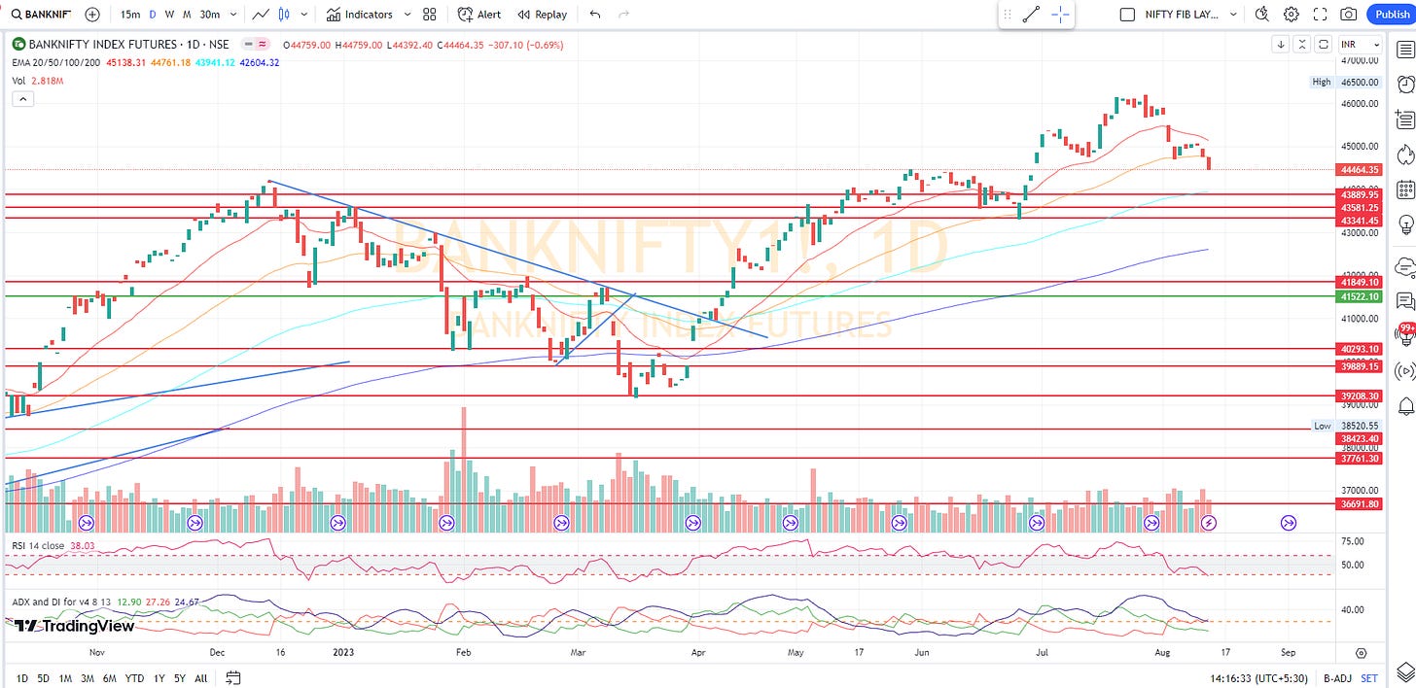Expand the layout name dropdown arrow

(x=1234, y=15)
